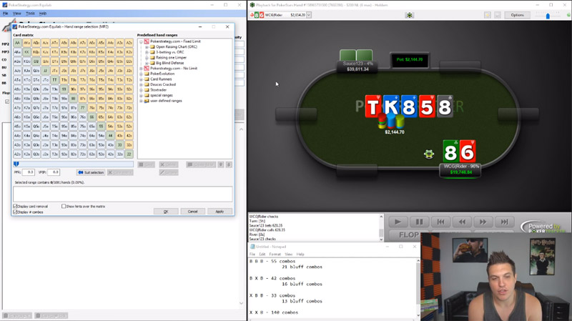
Task: Select KK in the card matrix
Action: point(26,52)
